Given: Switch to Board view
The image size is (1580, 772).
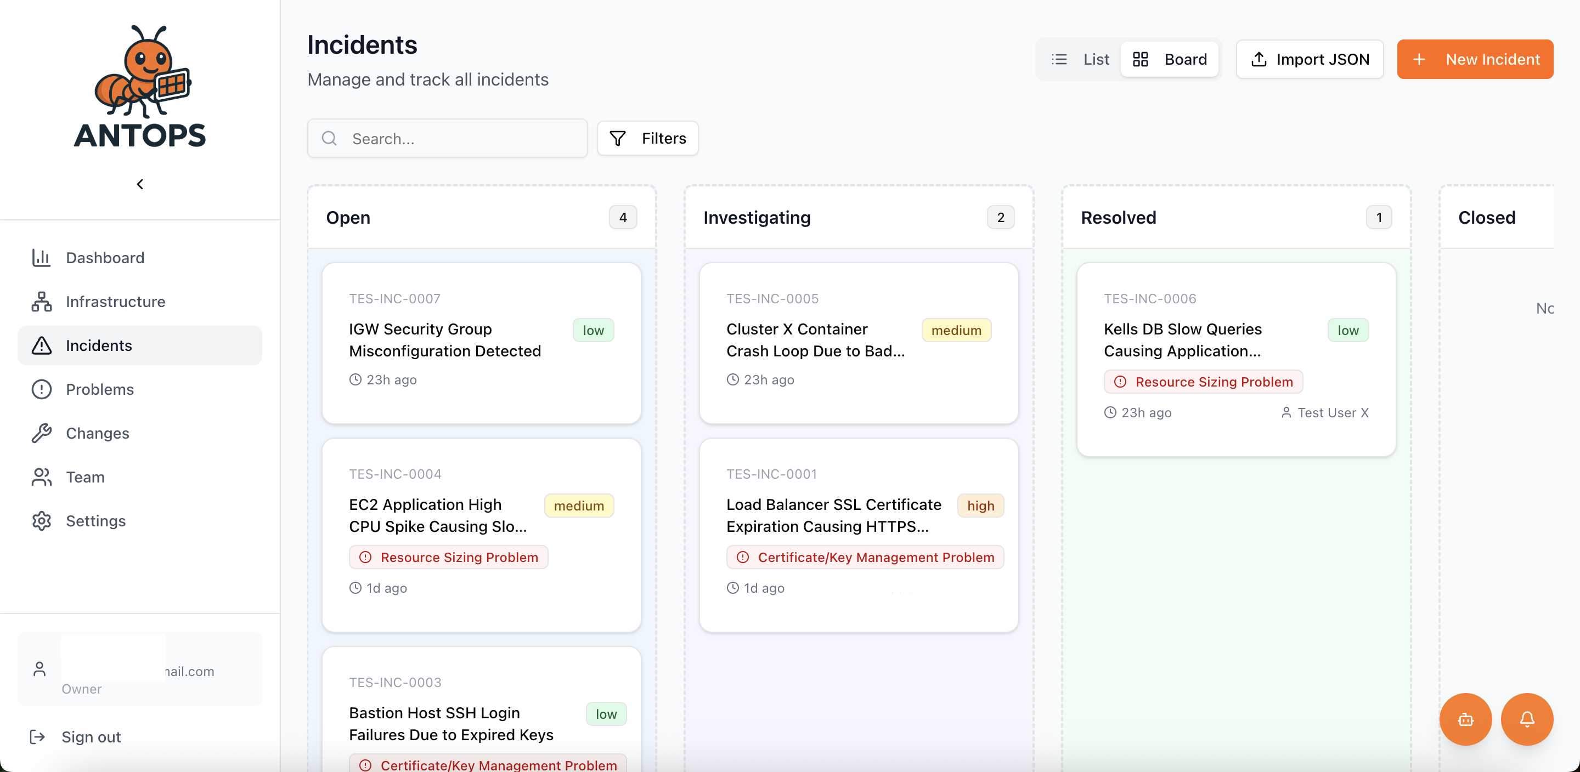Looking at the screenshot, I should [1170, 59].
